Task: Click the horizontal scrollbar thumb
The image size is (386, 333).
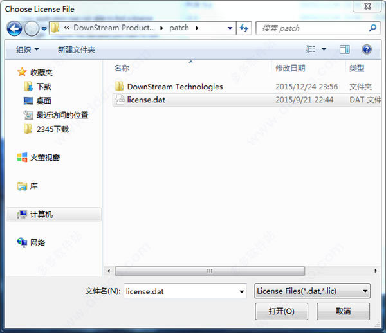Action: pyautogui.click(x=210, y=271)
